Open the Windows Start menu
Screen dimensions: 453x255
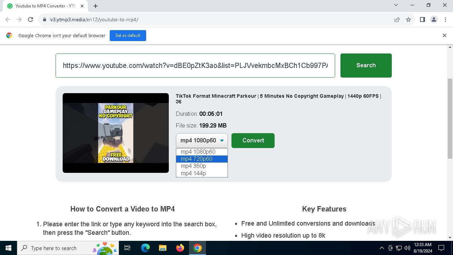click(8, 248)
